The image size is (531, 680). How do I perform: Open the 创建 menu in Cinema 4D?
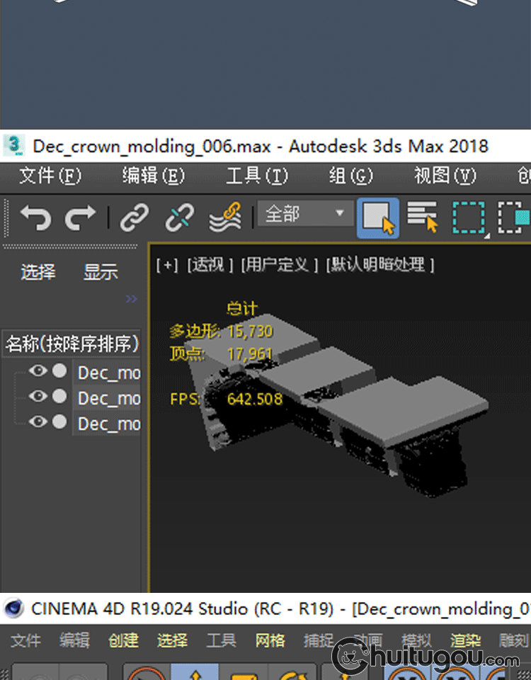123,640
